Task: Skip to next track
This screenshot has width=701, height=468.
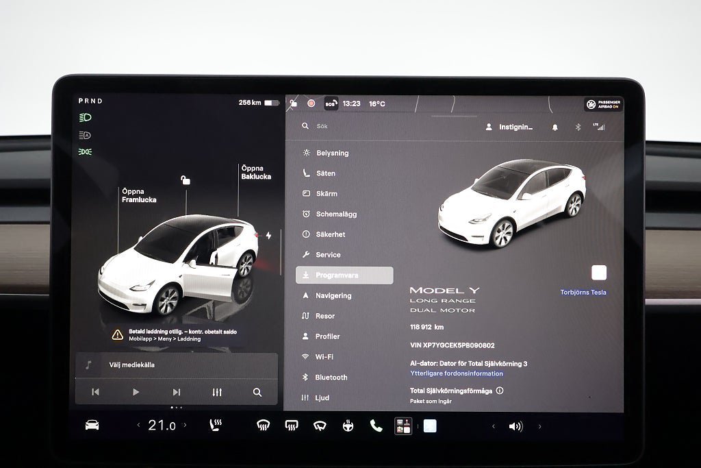Action: 177,392
